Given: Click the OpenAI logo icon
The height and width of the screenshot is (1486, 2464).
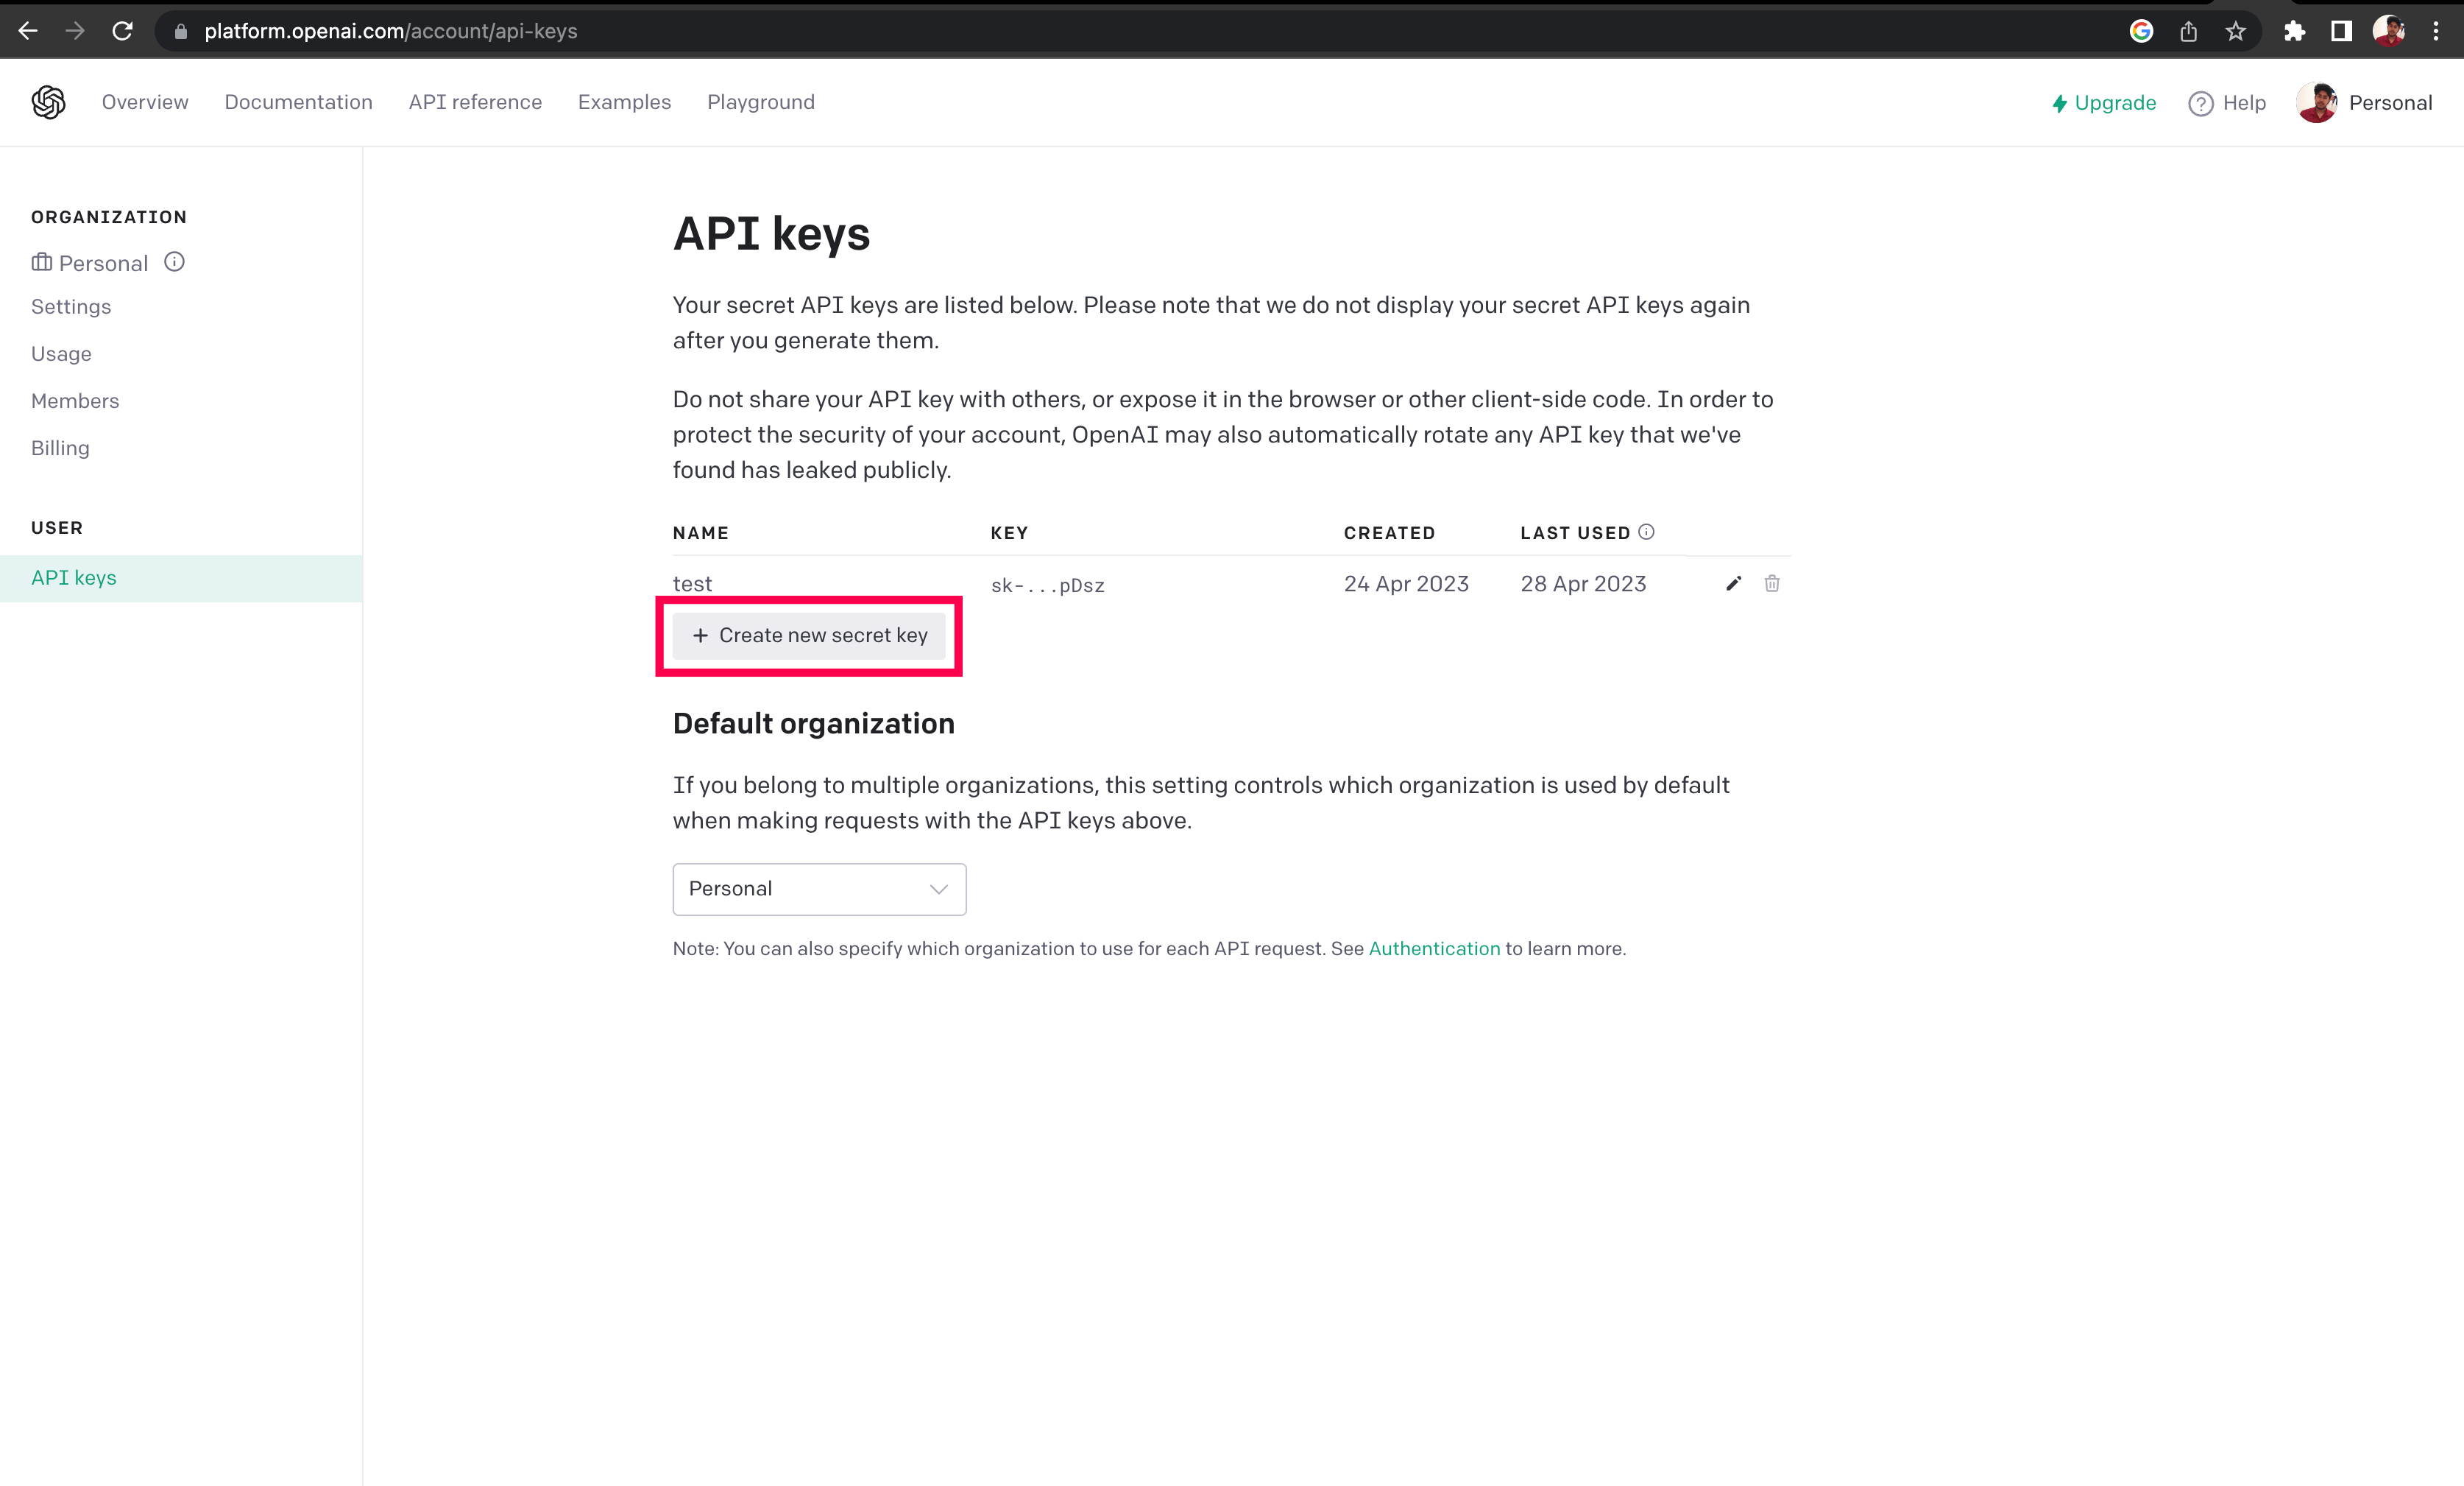Looking at the screenshot, I should click(x=48, y=102).
